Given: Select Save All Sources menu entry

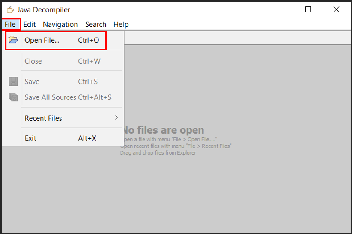Looking at the screenshot, I should click(63, 97).
